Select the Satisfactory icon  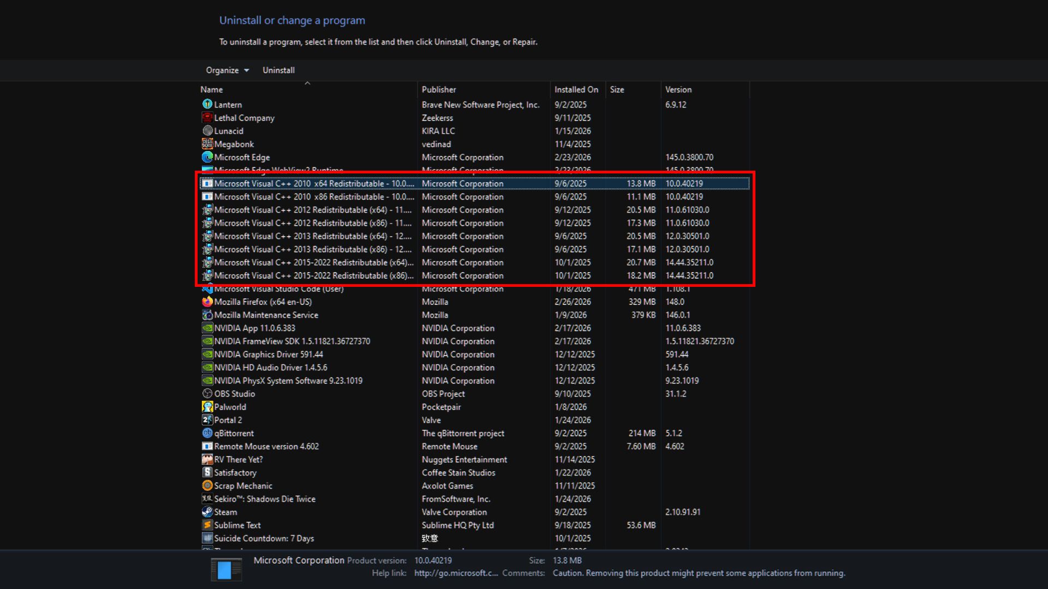tap(208, 472)
